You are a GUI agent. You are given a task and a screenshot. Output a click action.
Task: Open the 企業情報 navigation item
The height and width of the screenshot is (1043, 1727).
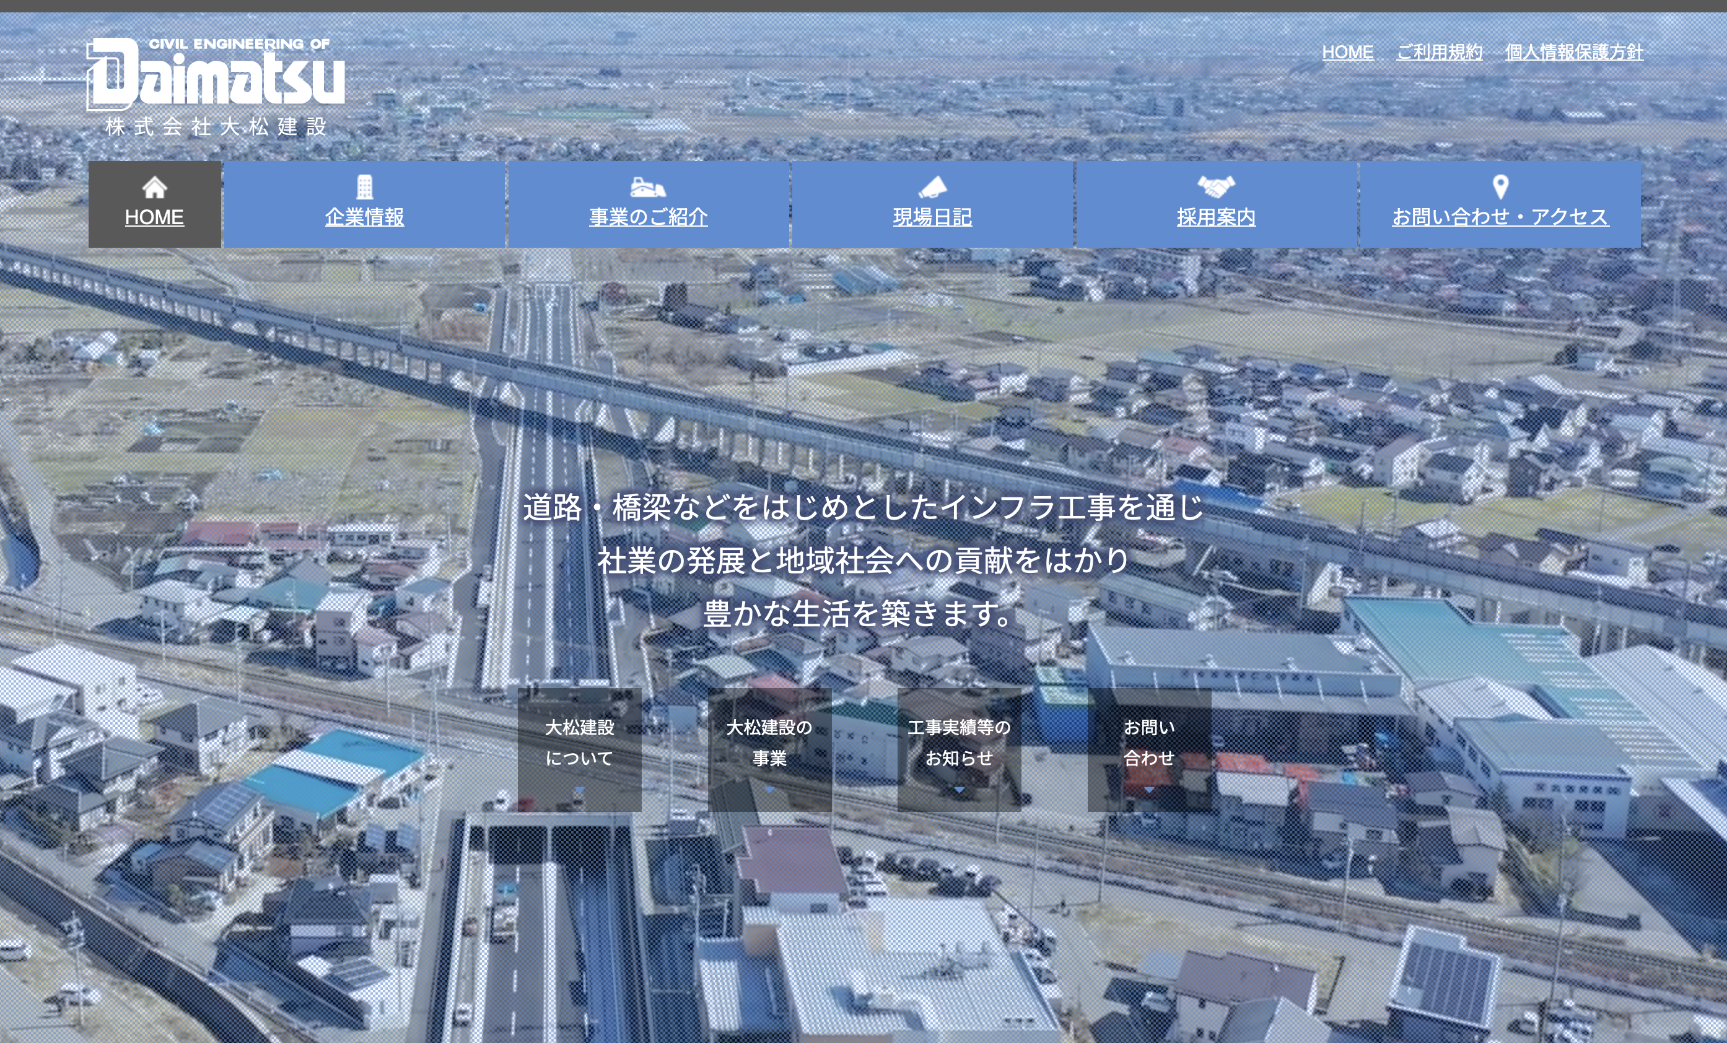click(x=364, y=204)
